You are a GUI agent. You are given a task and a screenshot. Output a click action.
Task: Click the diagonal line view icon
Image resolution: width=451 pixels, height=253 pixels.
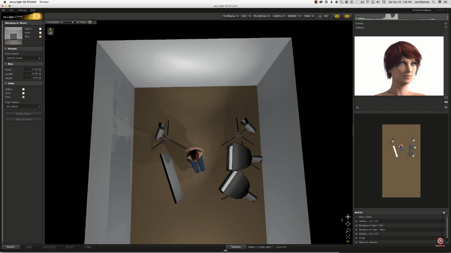(95, 22)
